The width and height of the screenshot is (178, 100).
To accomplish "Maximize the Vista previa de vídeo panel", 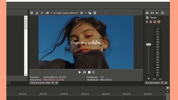I will point(53,83).
